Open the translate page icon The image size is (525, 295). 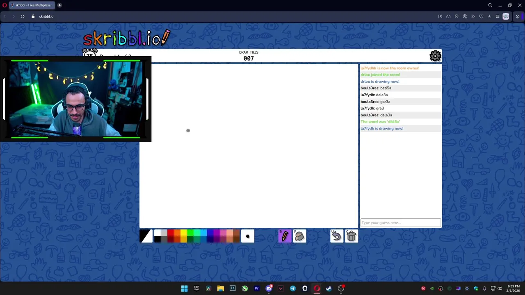coord(465,16)
